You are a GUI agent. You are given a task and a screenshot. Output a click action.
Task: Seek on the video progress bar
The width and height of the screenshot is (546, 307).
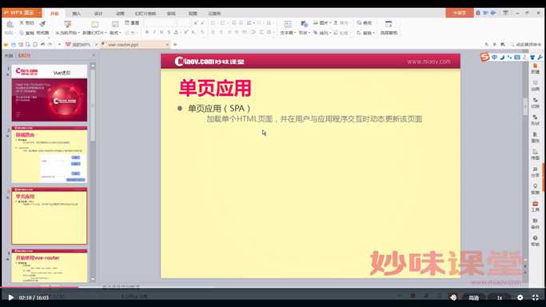pyautogui.click(x=273, y=287)
